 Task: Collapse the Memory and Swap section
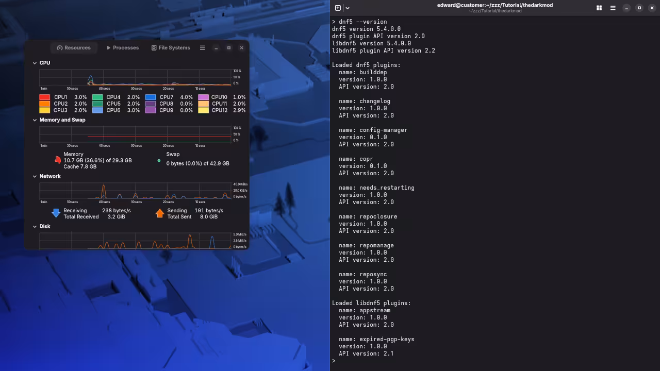pyautogui.click(x=35, y=120)
